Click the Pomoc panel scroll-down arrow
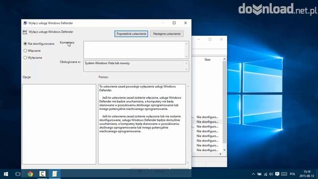The width and height of the screenshot is (318, 179). point(188,162)
